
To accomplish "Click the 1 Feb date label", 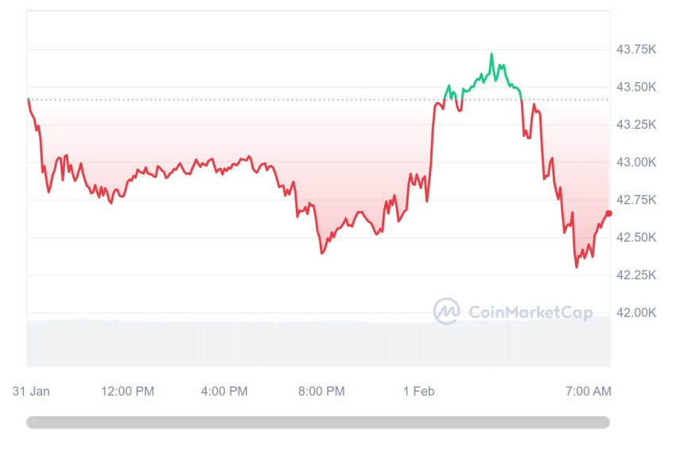I will click(419, 391).
